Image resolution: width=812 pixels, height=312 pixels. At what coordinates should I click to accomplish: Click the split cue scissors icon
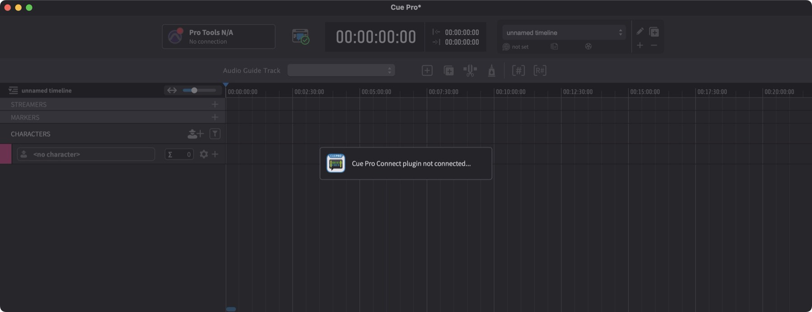click(470, 70)
